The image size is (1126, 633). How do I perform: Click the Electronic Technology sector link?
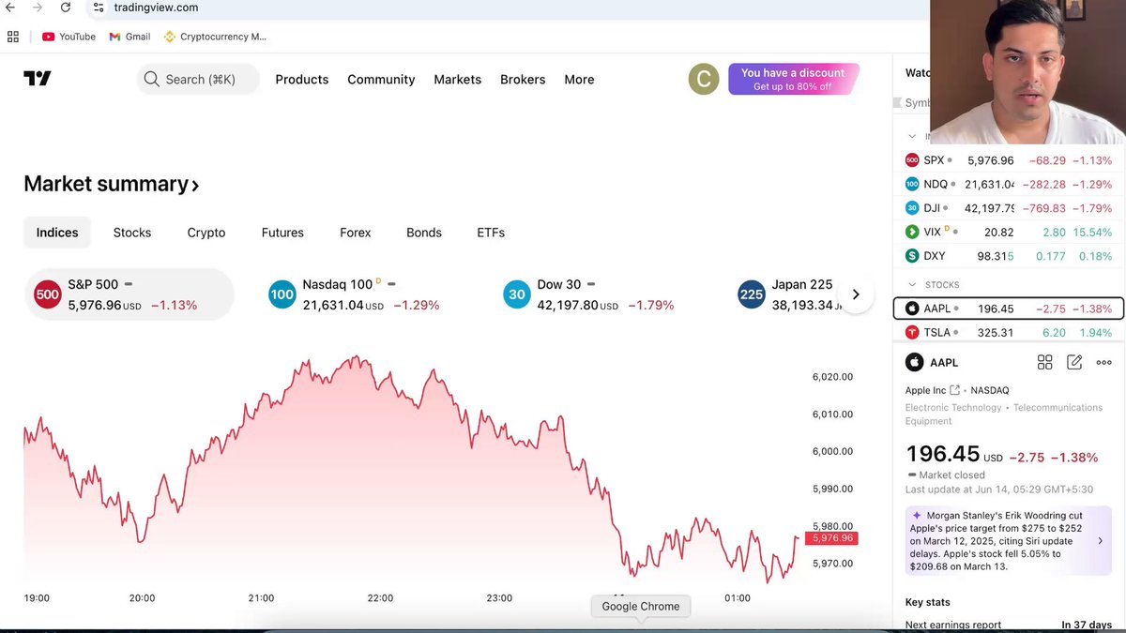click(x=953, y=408)
